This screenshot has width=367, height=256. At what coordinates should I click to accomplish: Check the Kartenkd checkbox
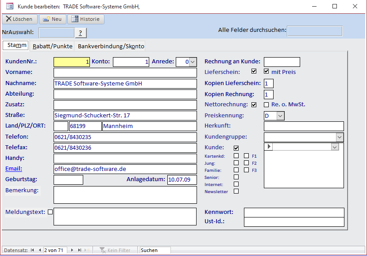(x=236, y=156)
